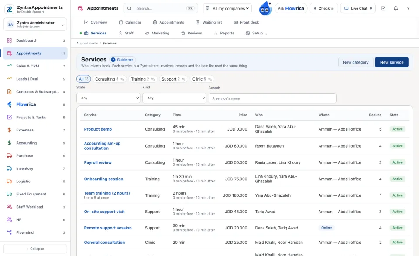Click the New category button
The width and height of the screenshot is (419, 256).
point(356,62)
